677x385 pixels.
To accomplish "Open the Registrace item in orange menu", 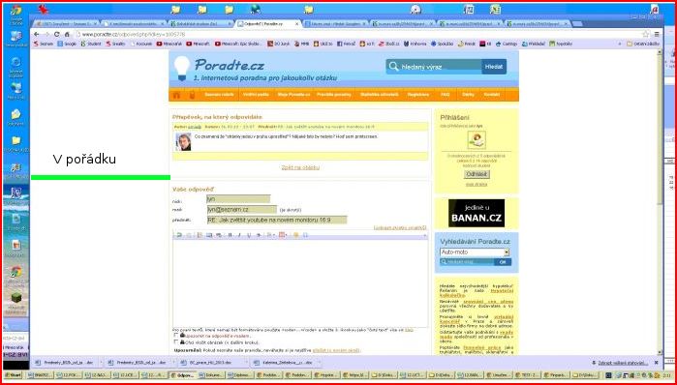I will pos(418,95).
